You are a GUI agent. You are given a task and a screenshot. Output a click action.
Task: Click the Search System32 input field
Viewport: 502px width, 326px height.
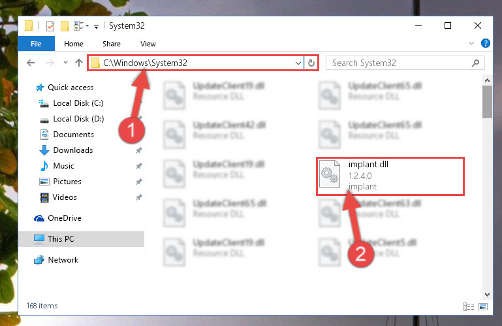tap(400, 63)
